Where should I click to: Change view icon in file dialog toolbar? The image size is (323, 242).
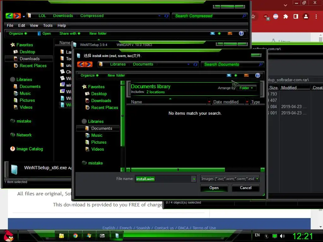pyautogui.click(x=229, y=75)
